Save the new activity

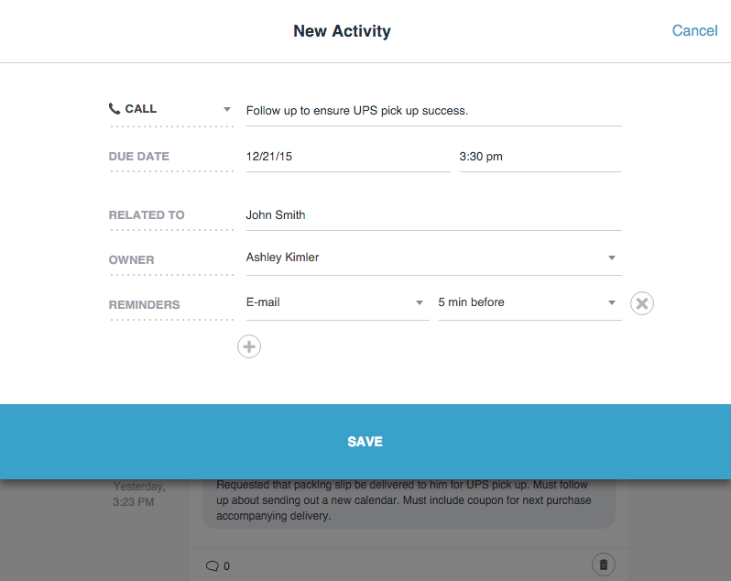pyautogui.click(x=365, y=442)
